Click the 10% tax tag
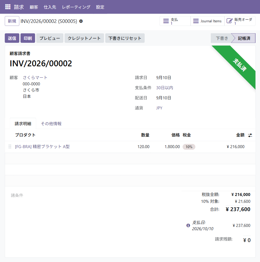260x262 pixels. tap(189, 147)
